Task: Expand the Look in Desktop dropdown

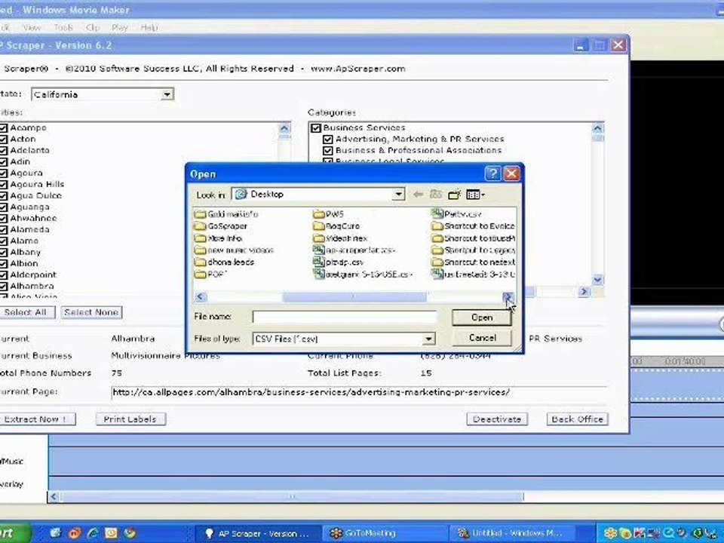Action: (398, 195)
